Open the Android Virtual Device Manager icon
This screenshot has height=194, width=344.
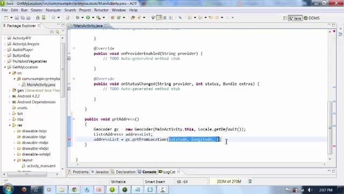click(44, 18)
